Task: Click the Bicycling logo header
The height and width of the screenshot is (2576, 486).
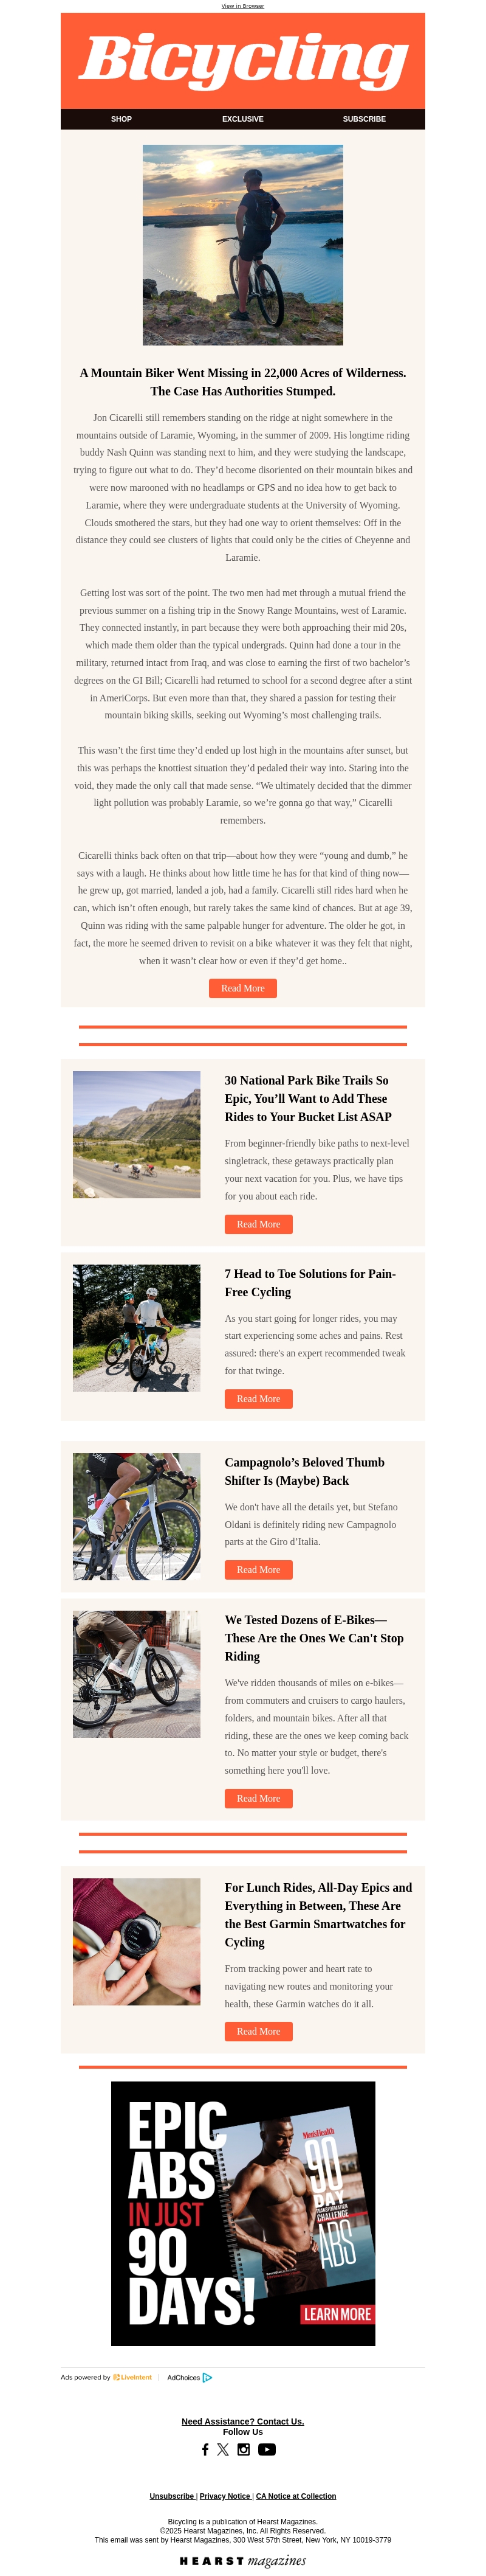Action: [242, 60]
